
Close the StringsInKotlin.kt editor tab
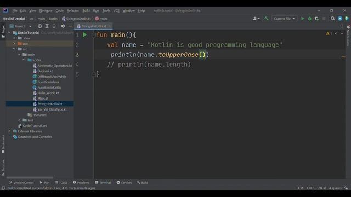[x=109, y=26]
